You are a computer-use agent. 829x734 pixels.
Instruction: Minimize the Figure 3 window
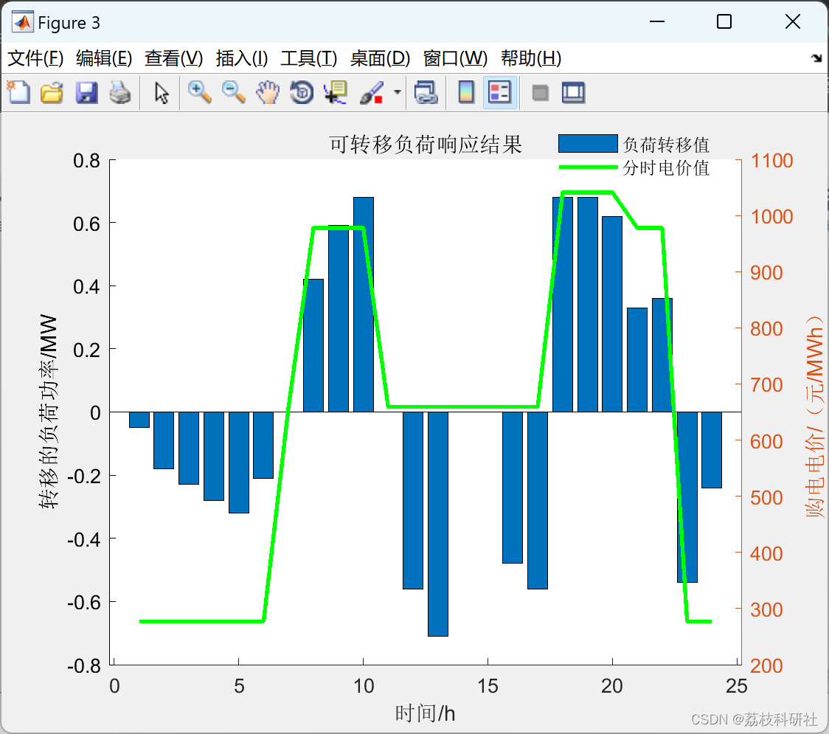click(656, 21)
